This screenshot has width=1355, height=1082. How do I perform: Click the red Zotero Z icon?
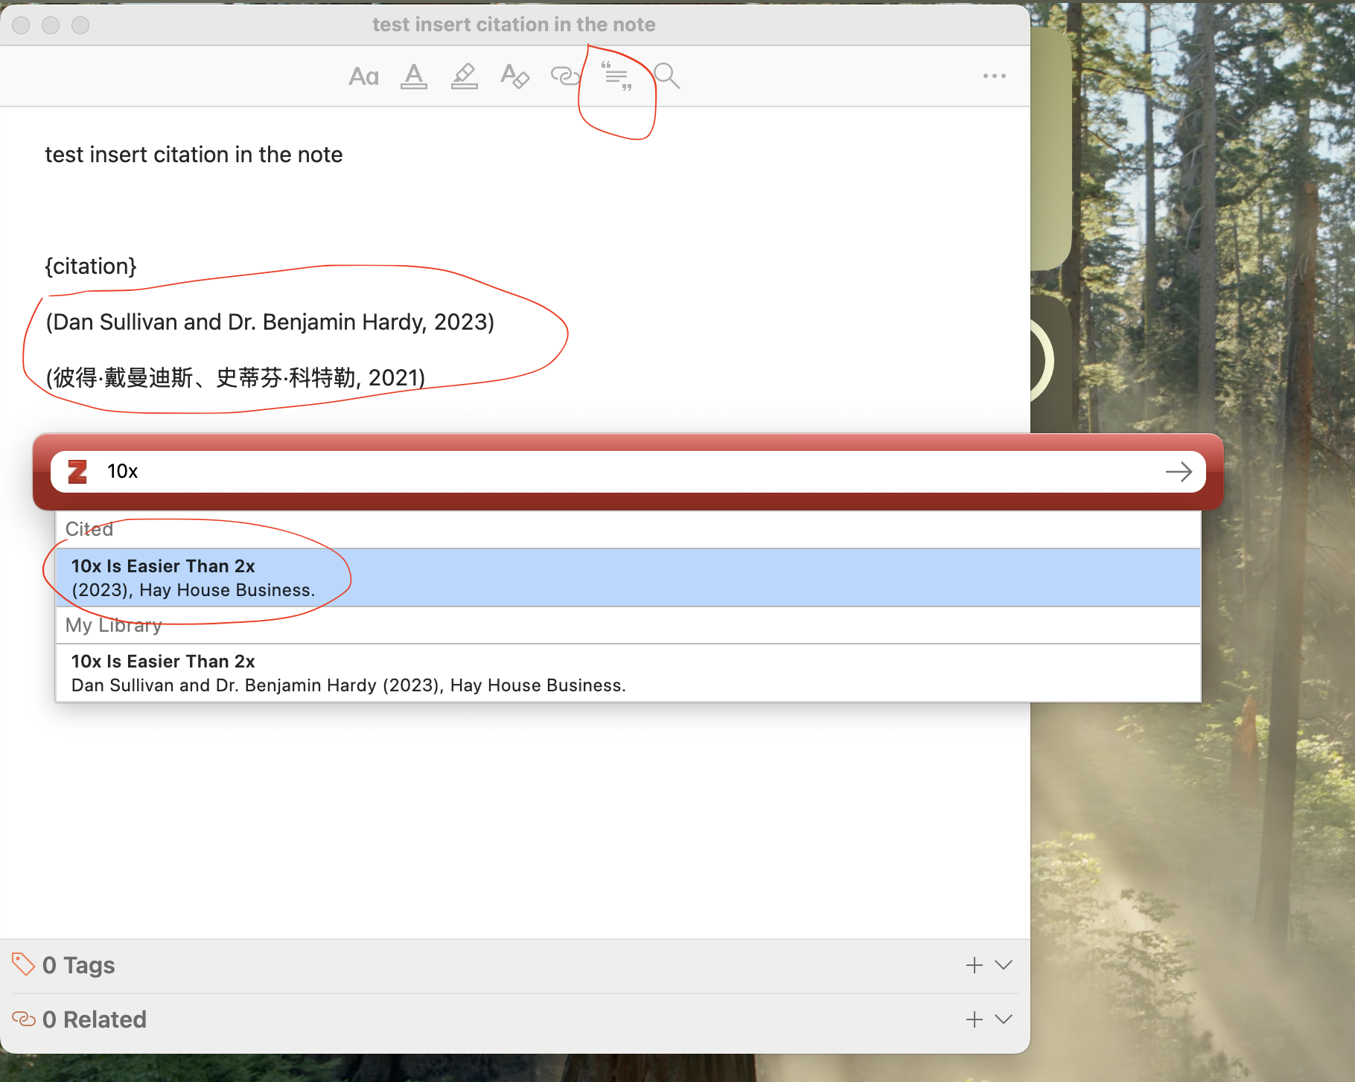coord(77,471)
